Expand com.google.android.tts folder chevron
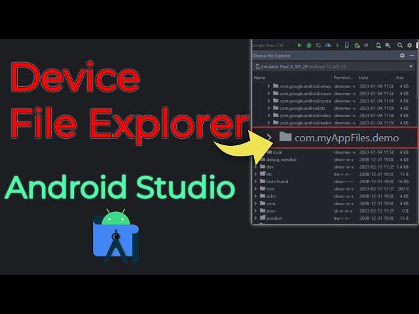The height and width of the screenshot is (314, 419). click(268, 108)
